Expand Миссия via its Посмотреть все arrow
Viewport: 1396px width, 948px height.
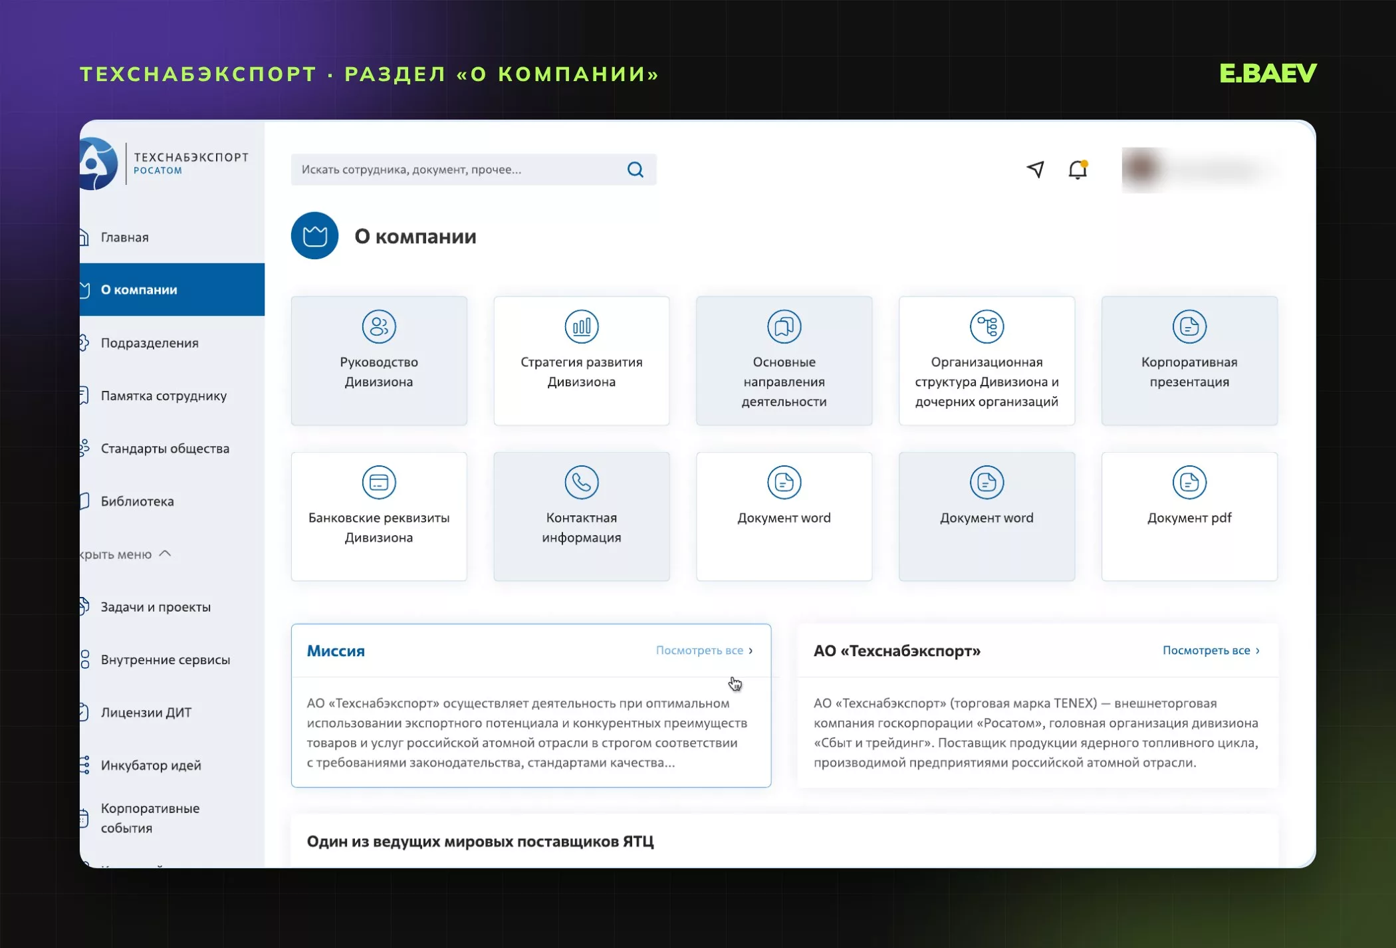[751, 651]
